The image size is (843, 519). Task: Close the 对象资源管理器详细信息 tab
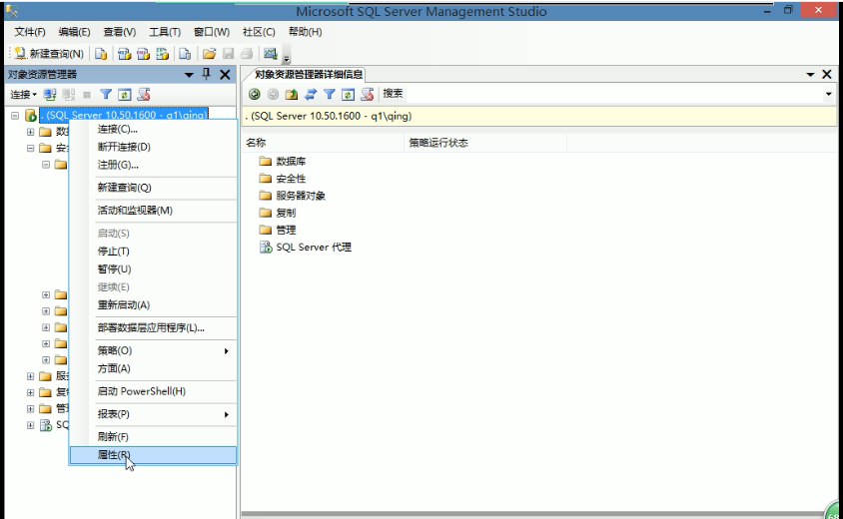pos(827,75)
